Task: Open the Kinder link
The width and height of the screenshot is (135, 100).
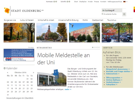Action: pos(90,2)
